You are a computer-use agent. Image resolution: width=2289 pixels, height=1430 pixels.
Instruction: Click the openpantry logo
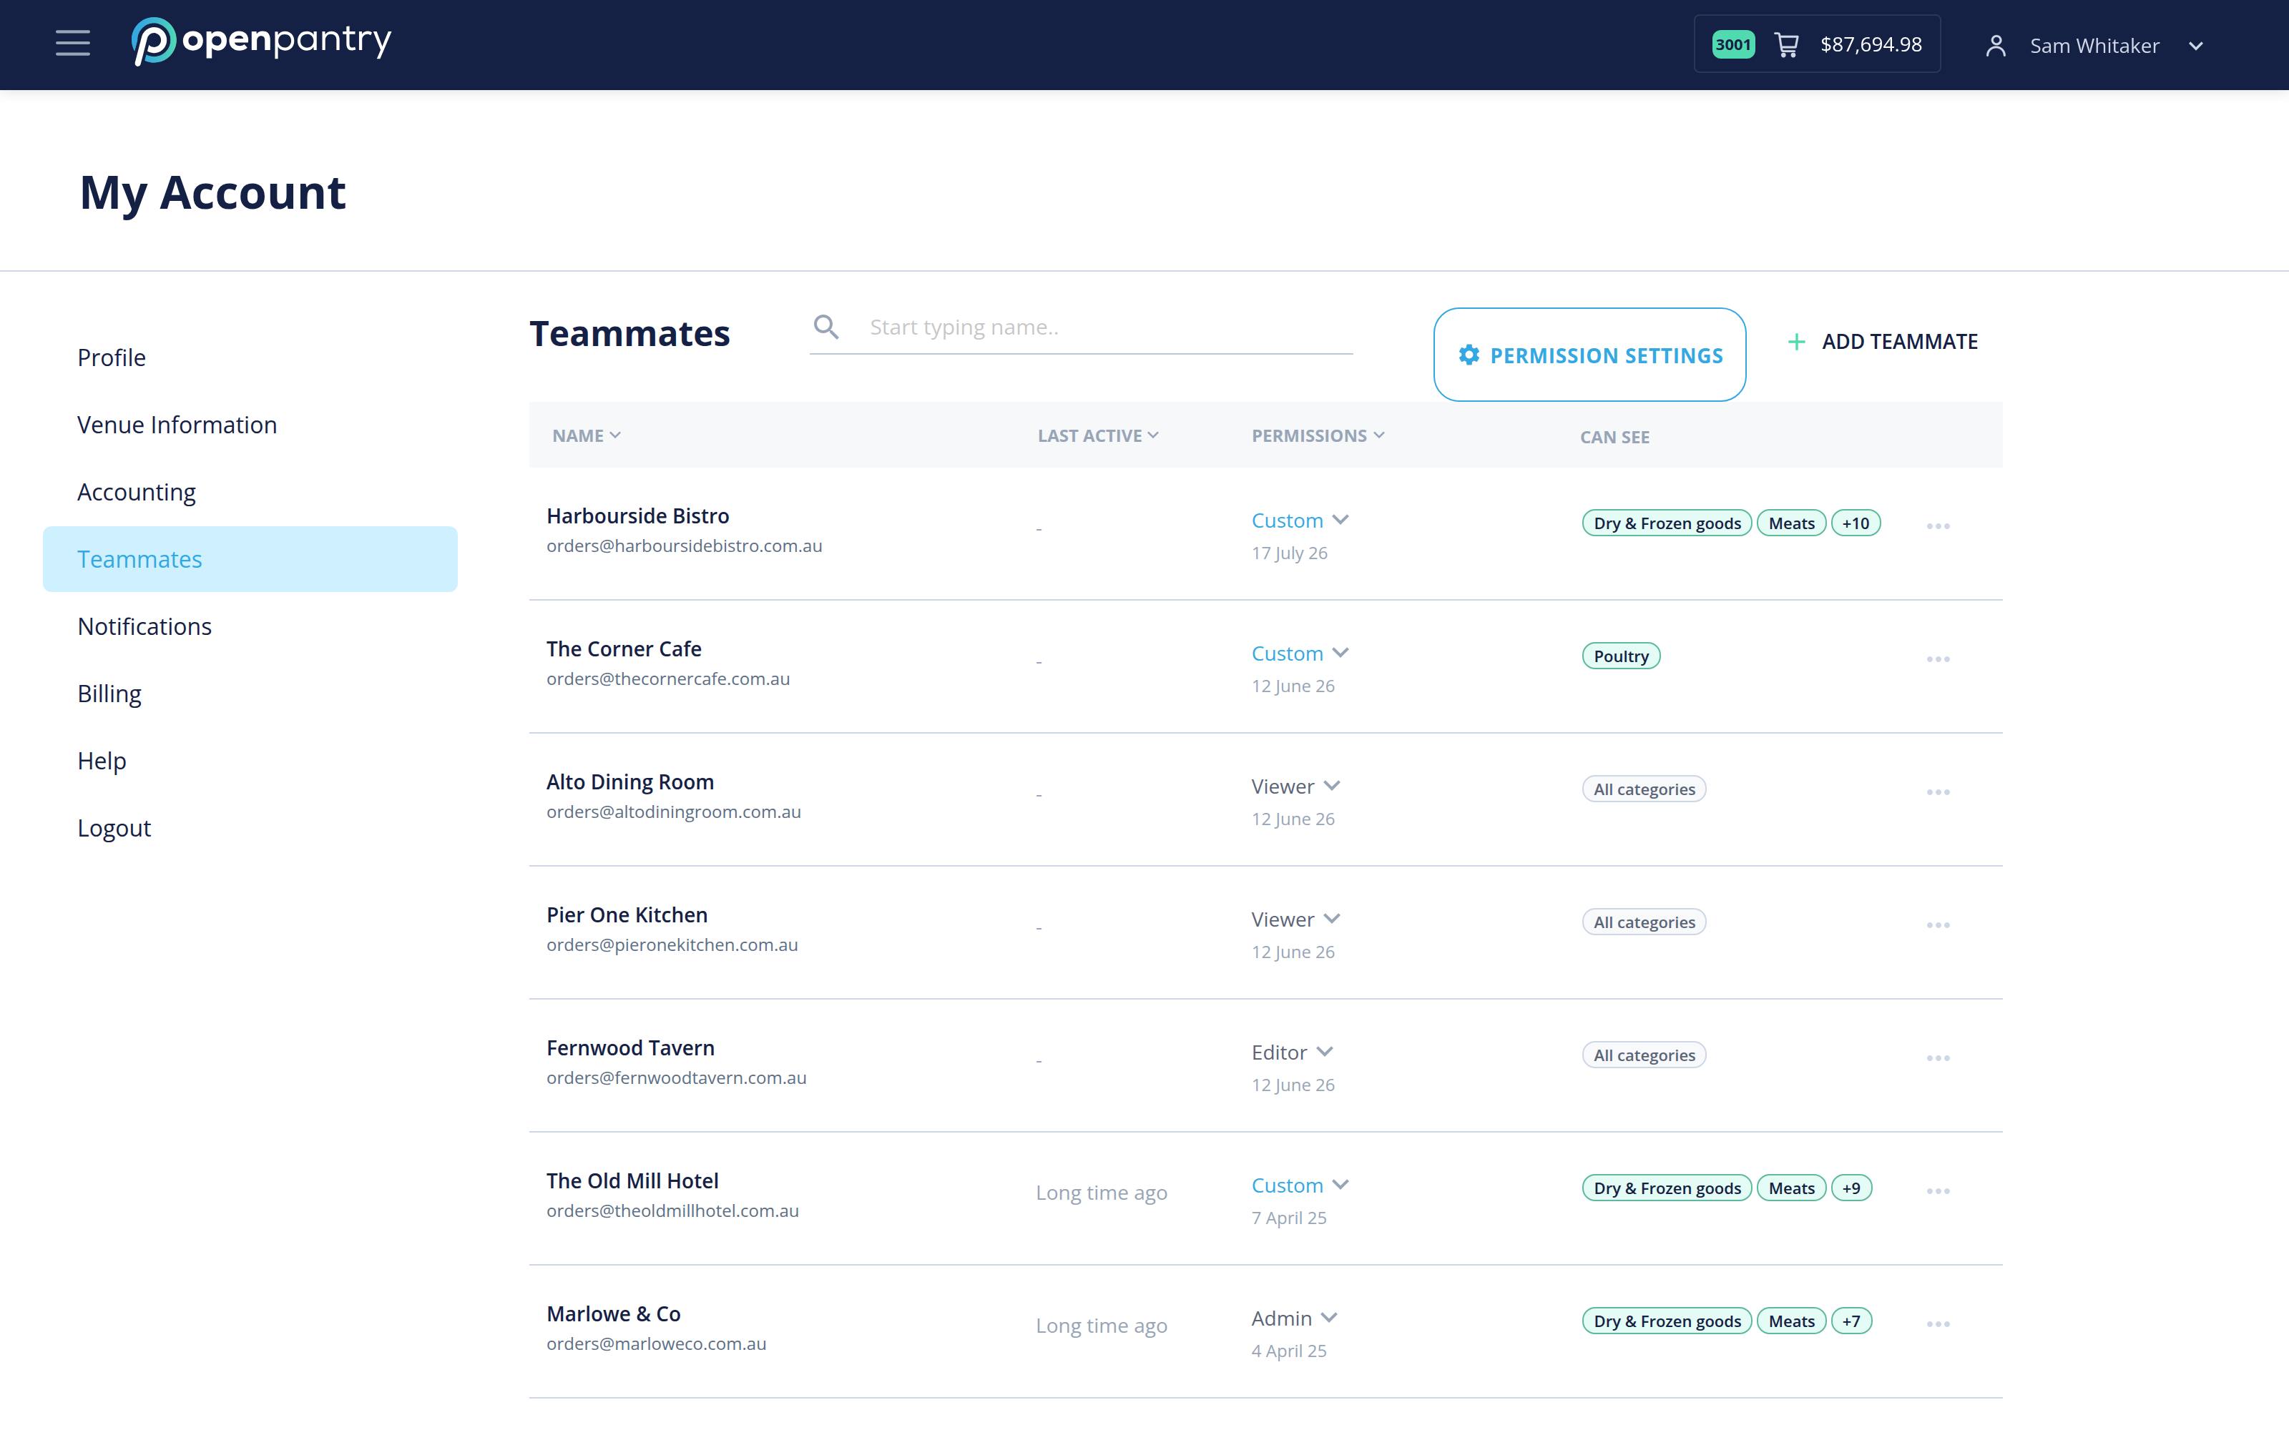[261, 41]
